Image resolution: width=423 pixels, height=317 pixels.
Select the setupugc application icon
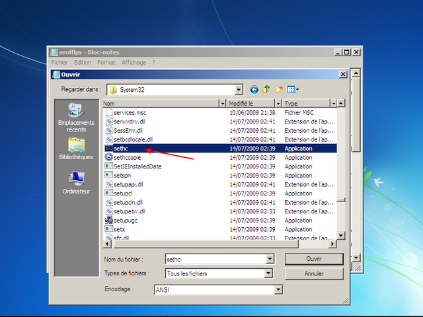pyautogui.click(x=108, y=220)
